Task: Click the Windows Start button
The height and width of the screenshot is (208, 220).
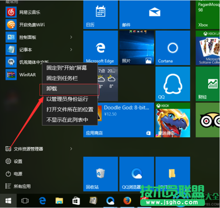Action: pos(8,201)
